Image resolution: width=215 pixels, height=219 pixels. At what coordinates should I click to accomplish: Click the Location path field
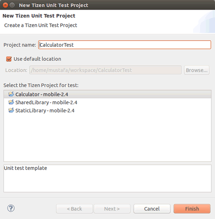tap(106, 70)
